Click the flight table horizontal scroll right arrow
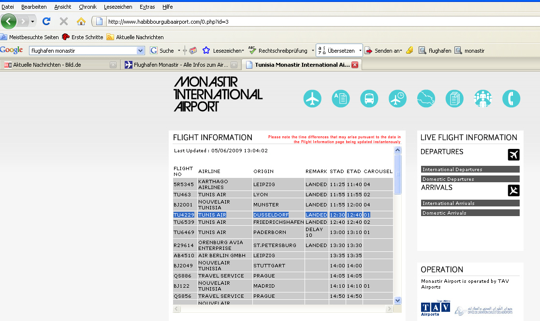 389,308
